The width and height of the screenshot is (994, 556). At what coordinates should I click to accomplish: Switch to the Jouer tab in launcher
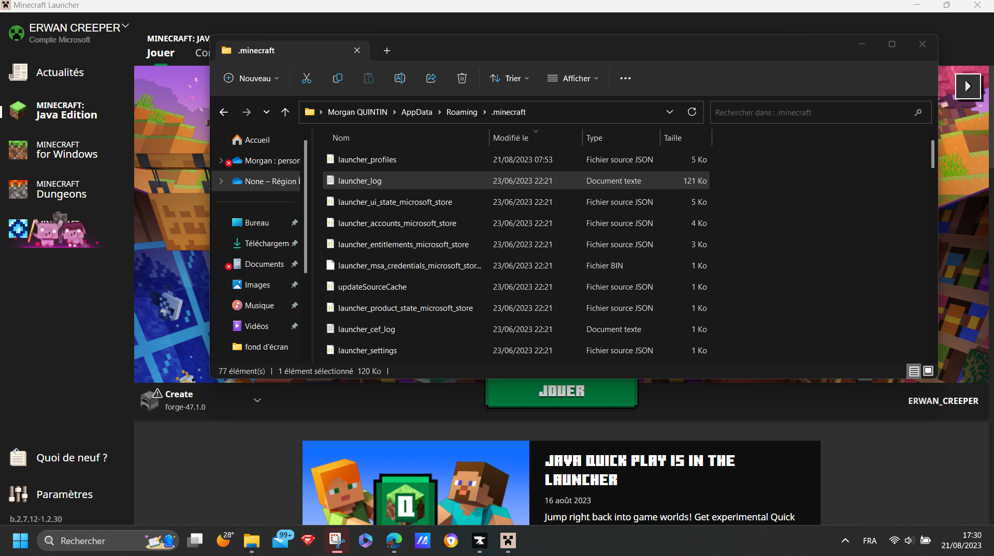161,53
